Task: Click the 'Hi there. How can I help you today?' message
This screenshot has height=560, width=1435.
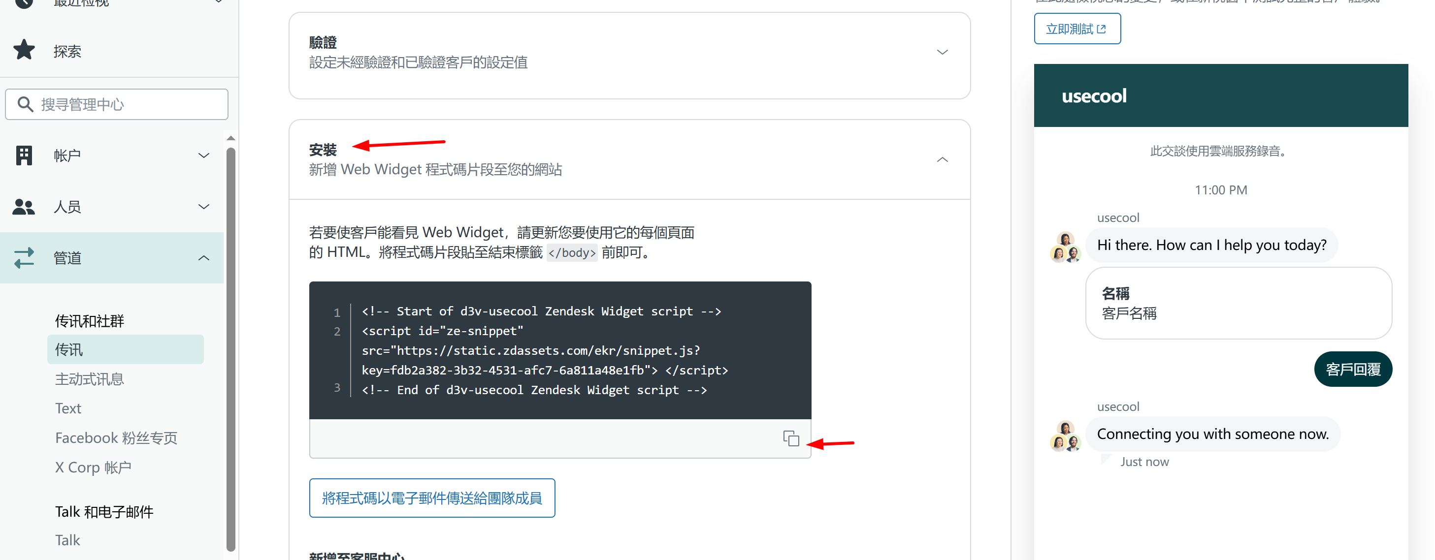Action: [1211, 245]
